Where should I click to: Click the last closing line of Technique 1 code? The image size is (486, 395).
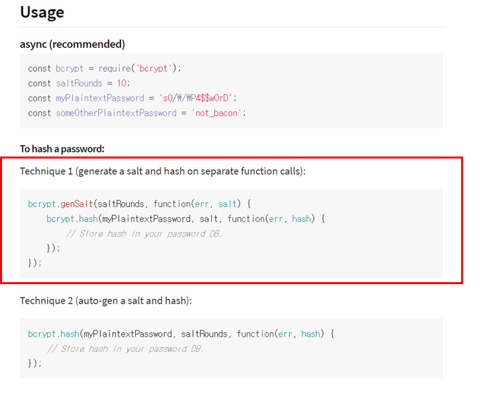click(34, 263)
